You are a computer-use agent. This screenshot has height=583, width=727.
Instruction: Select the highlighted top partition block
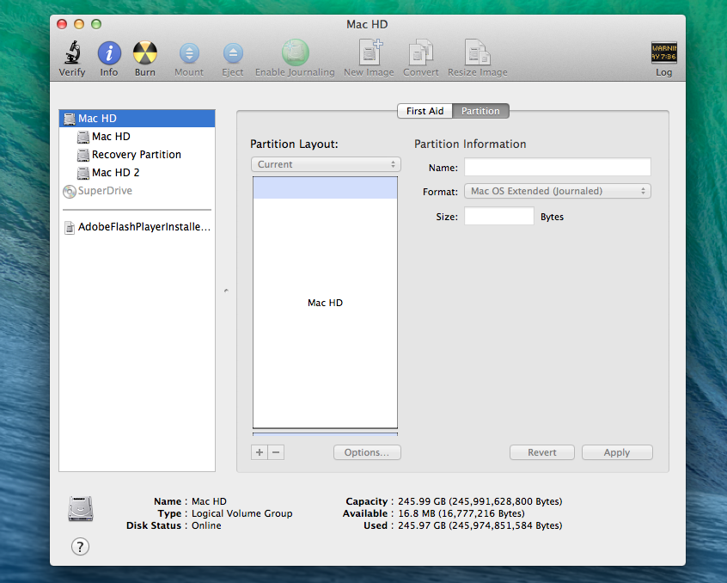[x=325, y=187]
